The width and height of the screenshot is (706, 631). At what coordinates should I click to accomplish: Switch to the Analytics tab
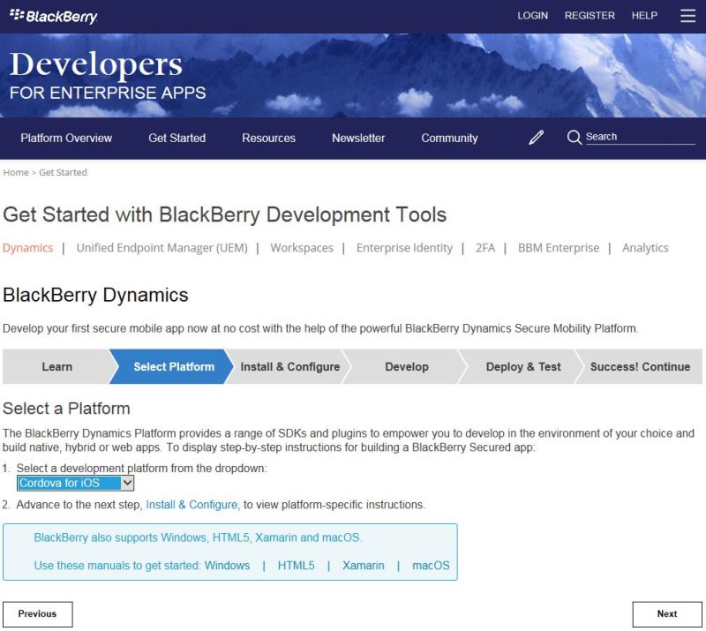pos(645,248)
